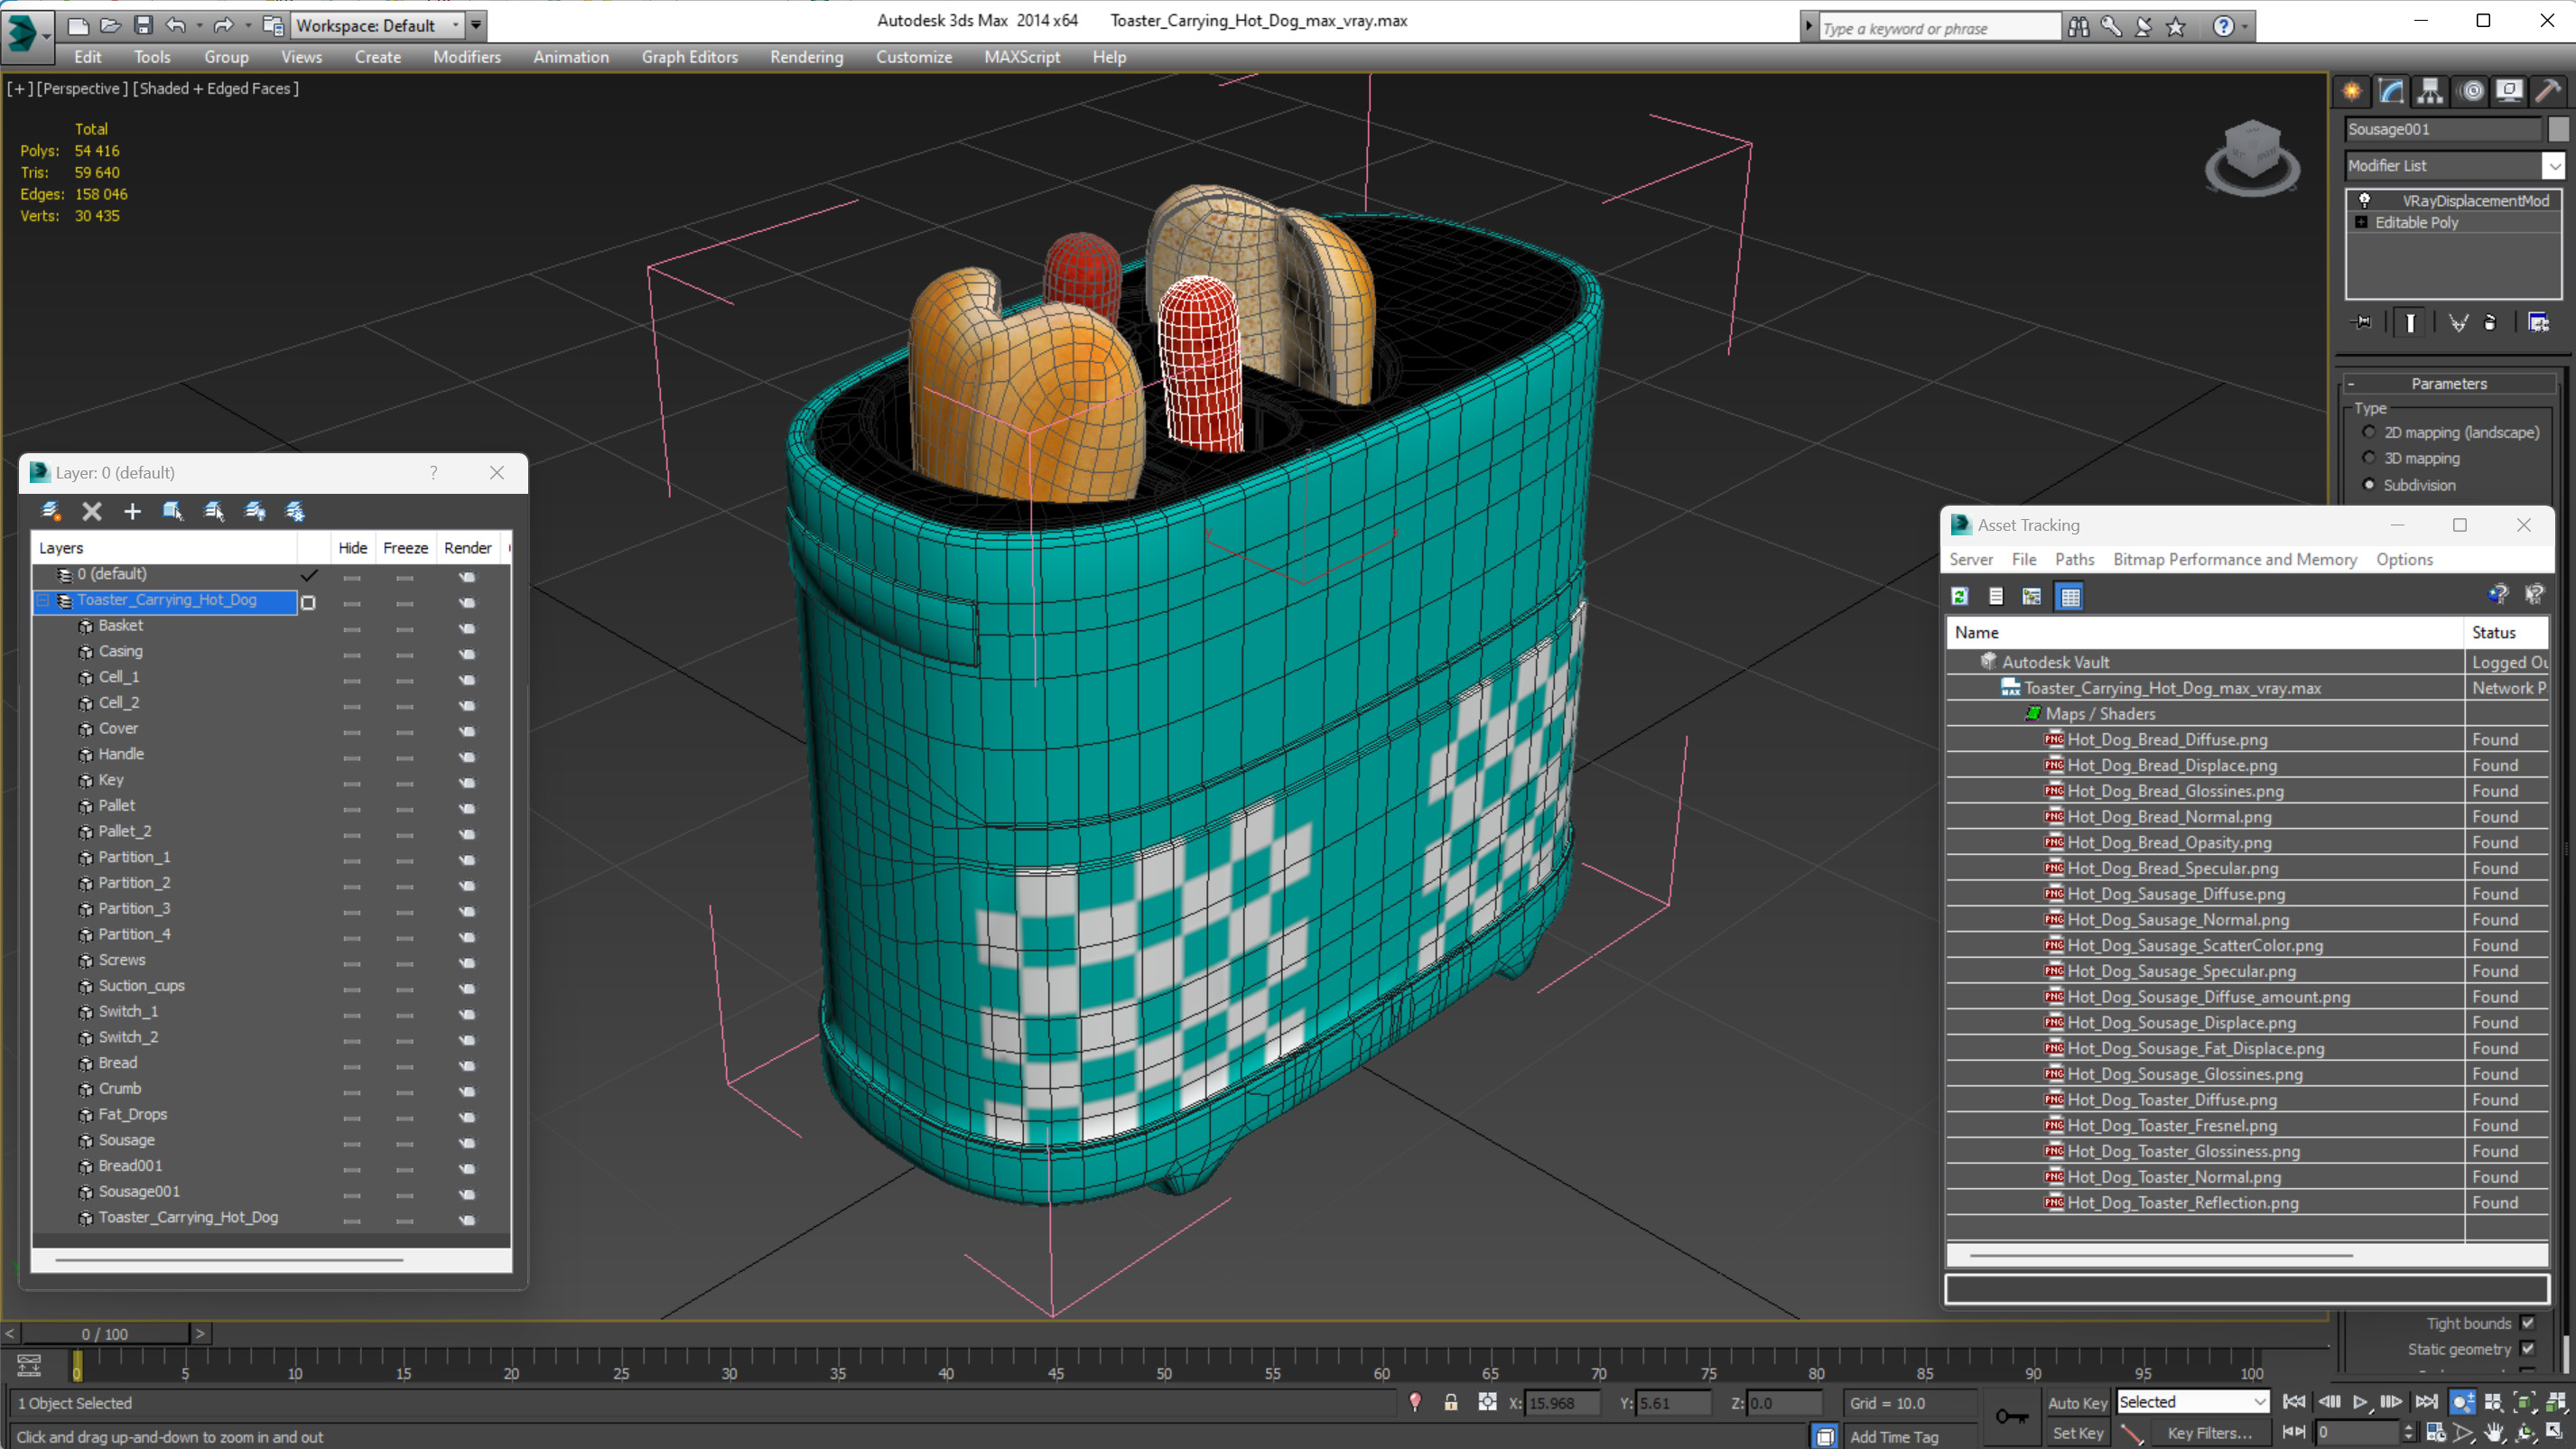Open Key Filters dialog button
The height and width of the screenshot is (1449, 2576).
point(2210,1432)
